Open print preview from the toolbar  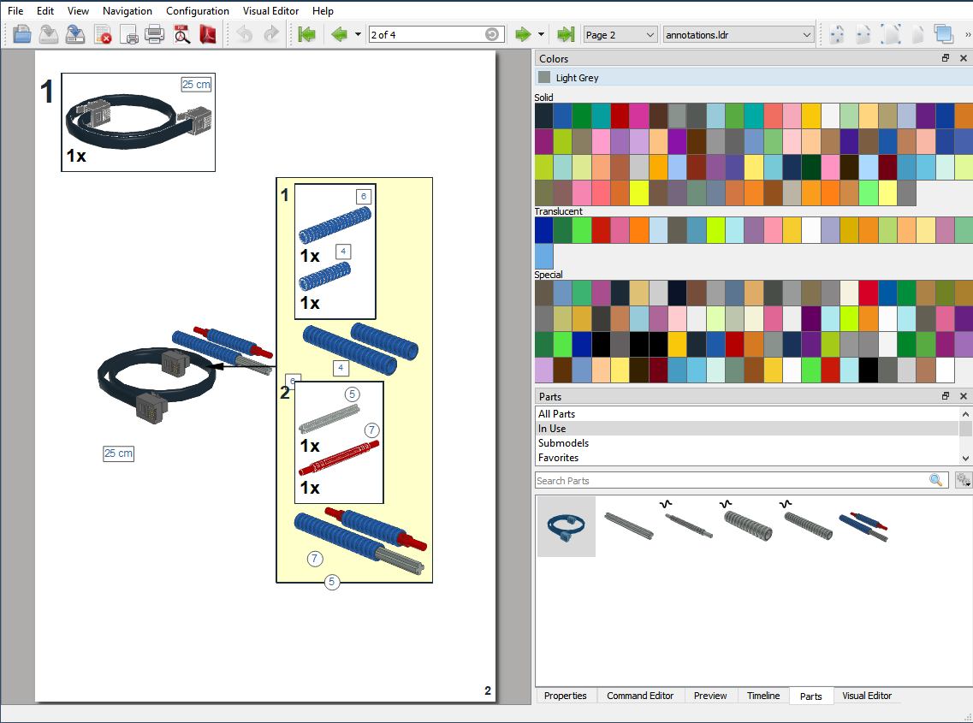(128, 34)
